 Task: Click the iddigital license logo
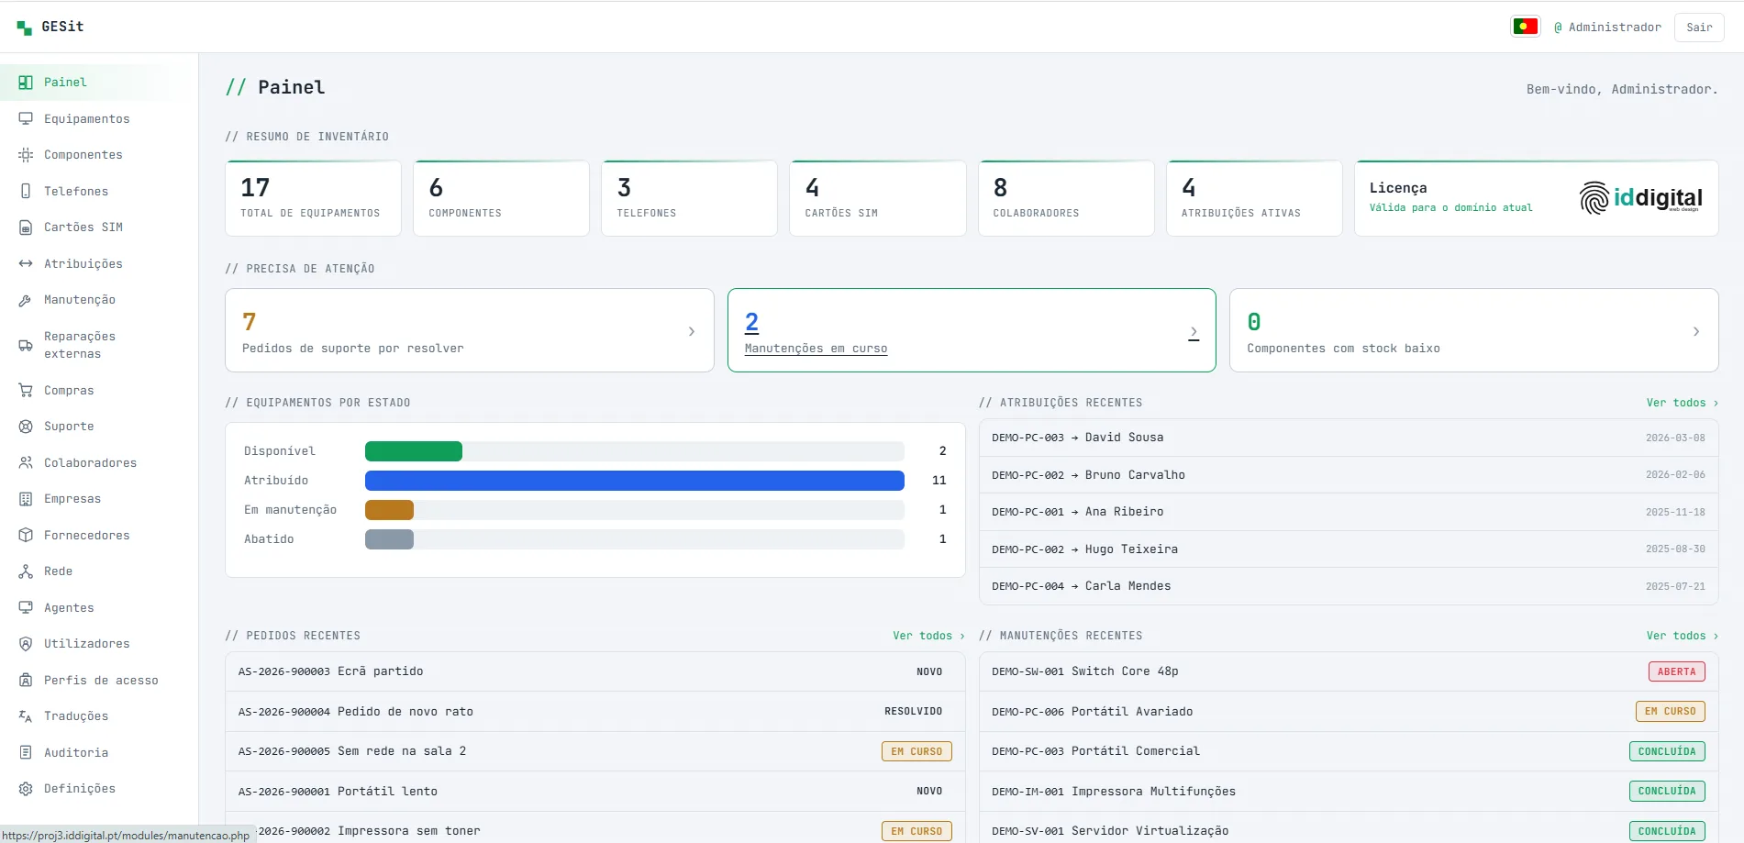click(x=1640, y=197)
